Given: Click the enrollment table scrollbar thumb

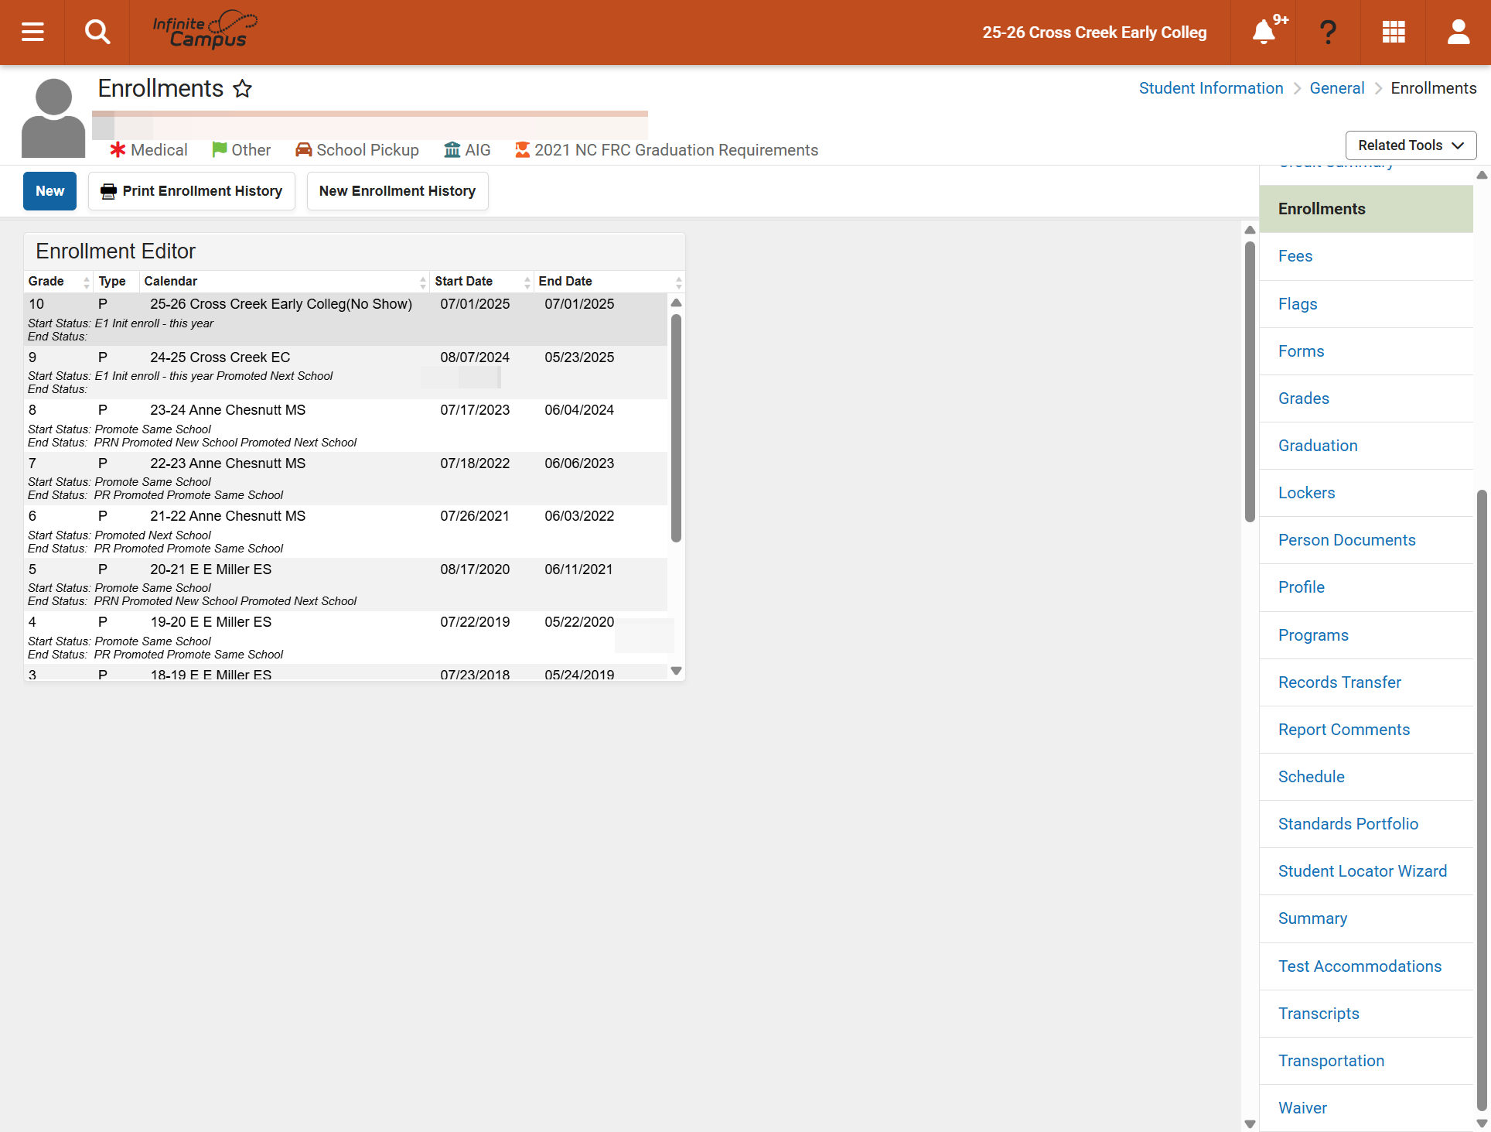Looking at the screenshot, I should [x=676, y=428].
